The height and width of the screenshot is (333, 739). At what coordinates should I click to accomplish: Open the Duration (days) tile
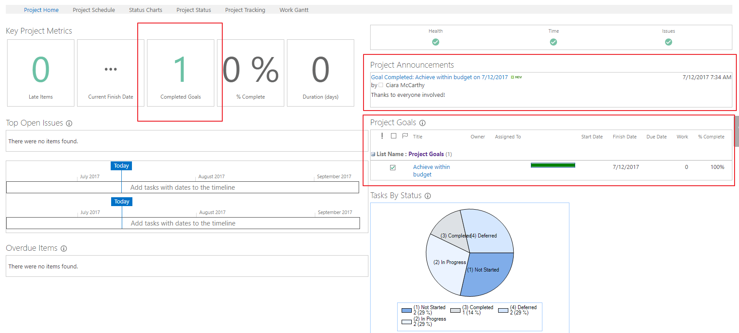coord(321,73)
